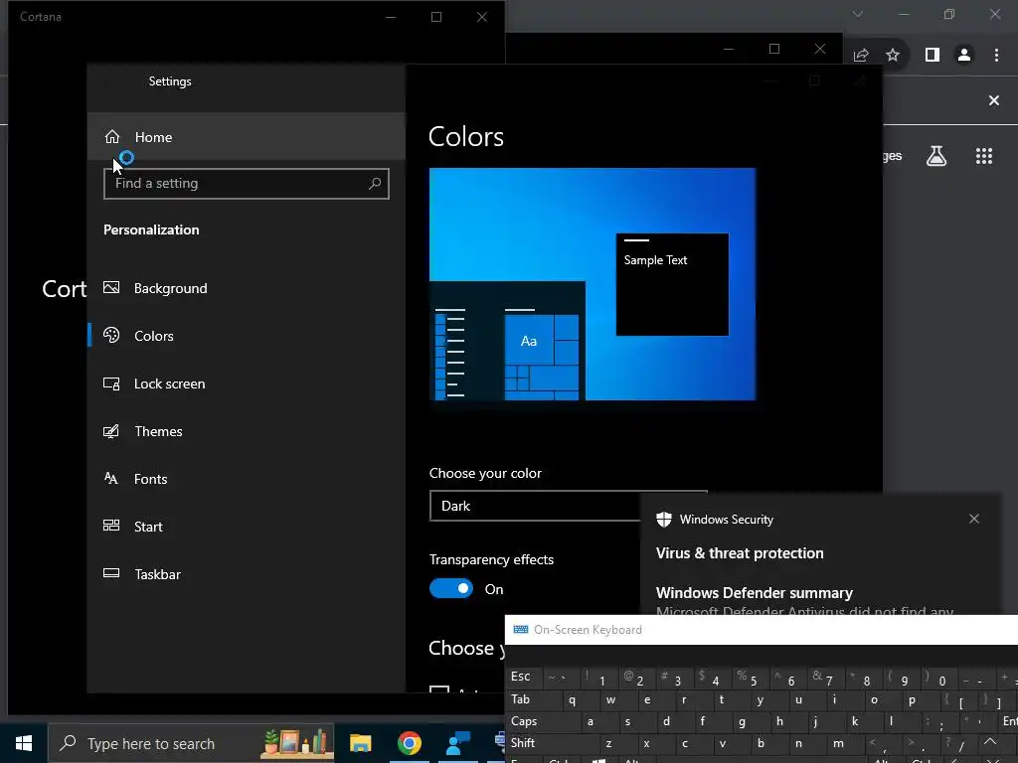Click the On-Screen Keyboard title icon
Viewport: 1018px width, 763px height.
pos(521,629)
